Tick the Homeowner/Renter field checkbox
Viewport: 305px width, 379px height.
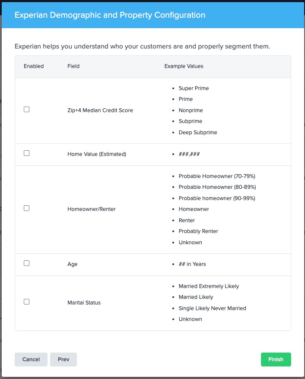[x=26, y=208]
